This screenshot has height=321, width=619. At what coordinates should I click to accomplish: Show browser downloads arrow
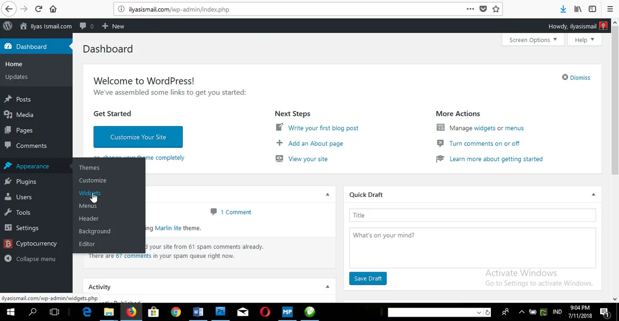pos(563,9)
